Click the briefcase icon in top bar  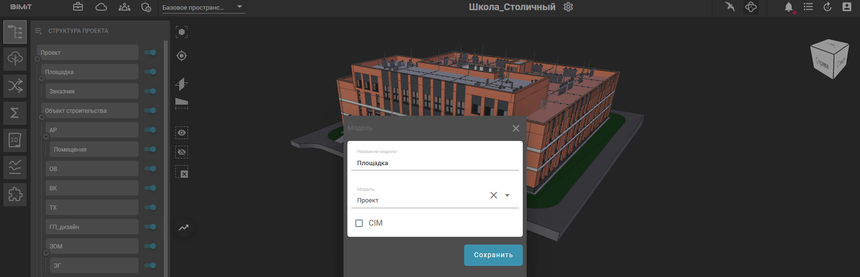pyautogui.click(x=78, y=7)
